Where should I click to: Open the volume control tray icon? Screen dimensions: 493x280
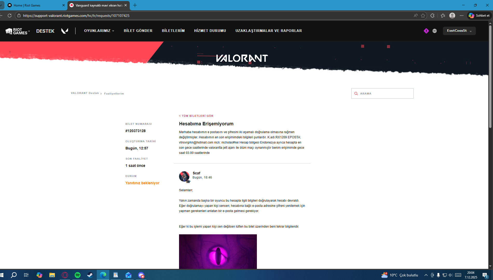(x=451, y=275)
